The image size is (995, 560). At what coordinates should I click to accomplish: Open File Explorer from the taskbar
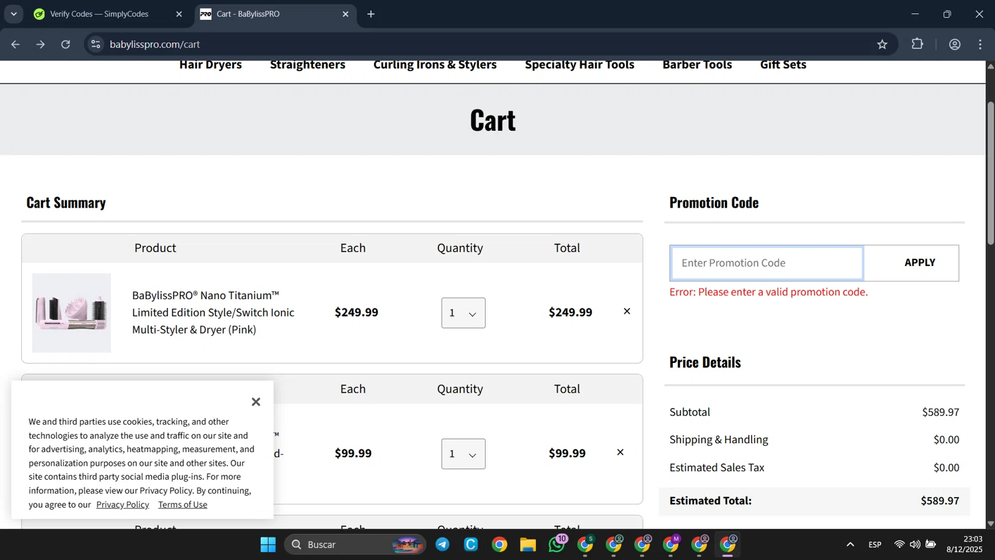528,545
